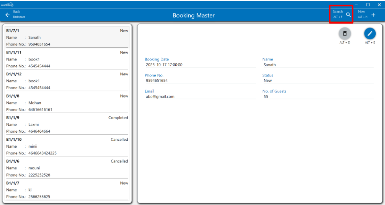Click the Status field showing New
Screen dimensions: 385x205
[x=317, y=81]
